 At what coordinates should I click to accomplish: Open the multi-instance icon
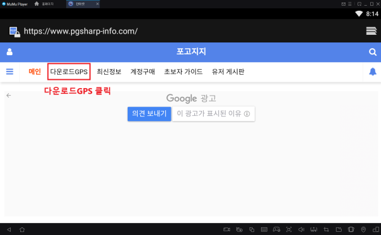click(251, 229)
